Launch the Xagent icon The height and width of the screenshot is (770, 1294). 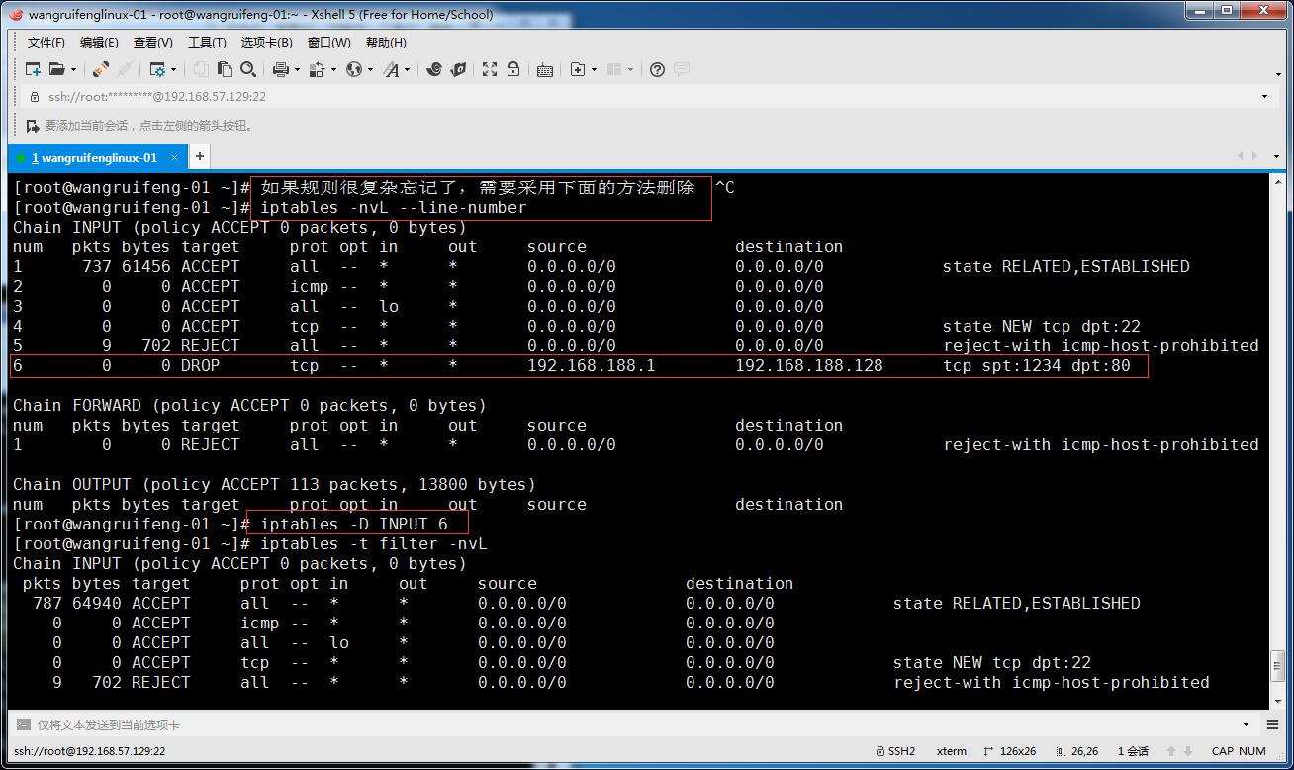(x=457, y=69)
